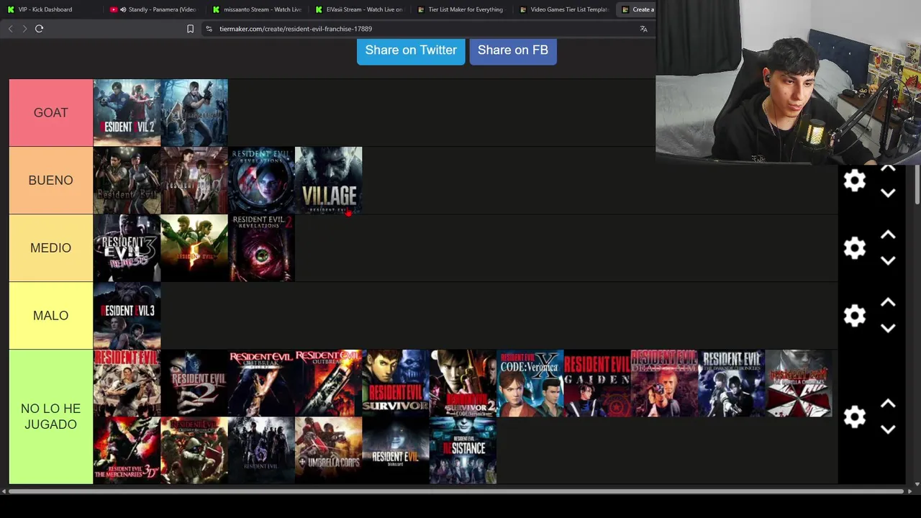921x518 pixels.
Task: Move BUENO tier row down with arrow
Action: coord(888,193)
